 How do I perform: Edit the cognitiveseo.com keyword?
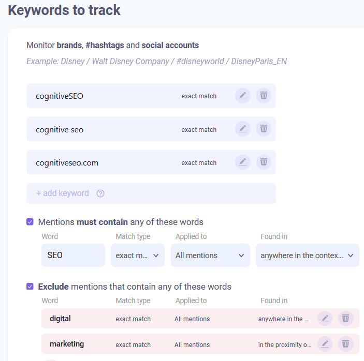tap(243, 162)
